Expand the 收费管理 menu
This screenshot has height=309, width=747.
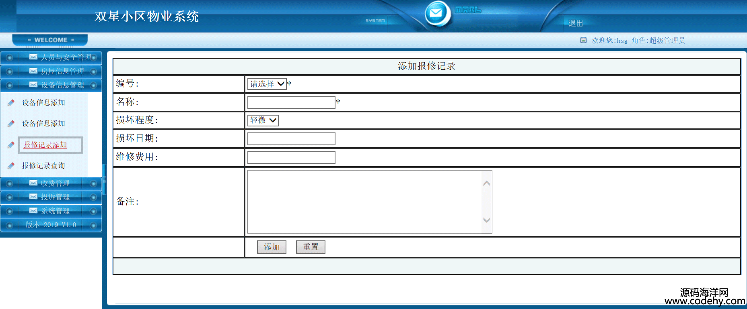[51, 183]
